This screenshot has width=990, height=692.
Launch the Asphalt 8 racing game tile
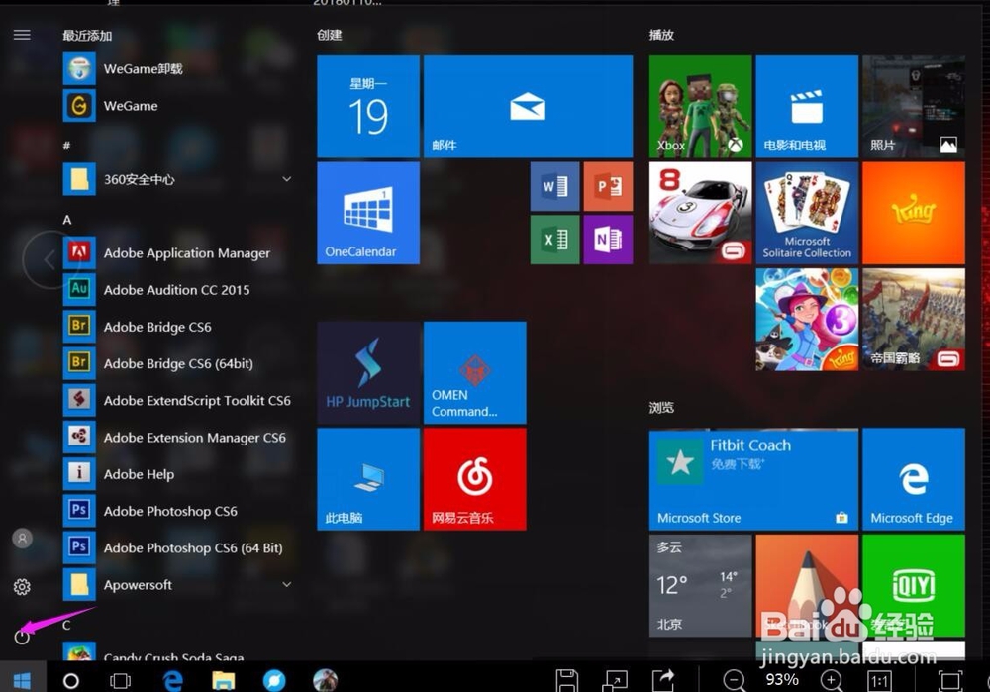pos(700,213)
